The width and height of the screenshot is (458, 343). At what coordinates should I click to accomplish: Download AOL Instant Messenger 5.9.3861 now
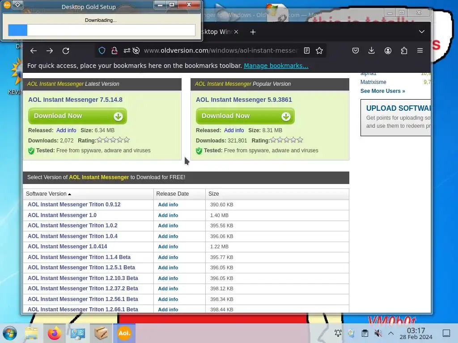point(245,116)
